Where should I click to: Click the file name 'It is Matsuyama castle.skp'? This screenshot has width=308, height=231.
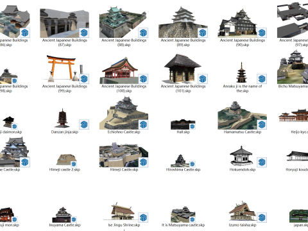point(183,225)
